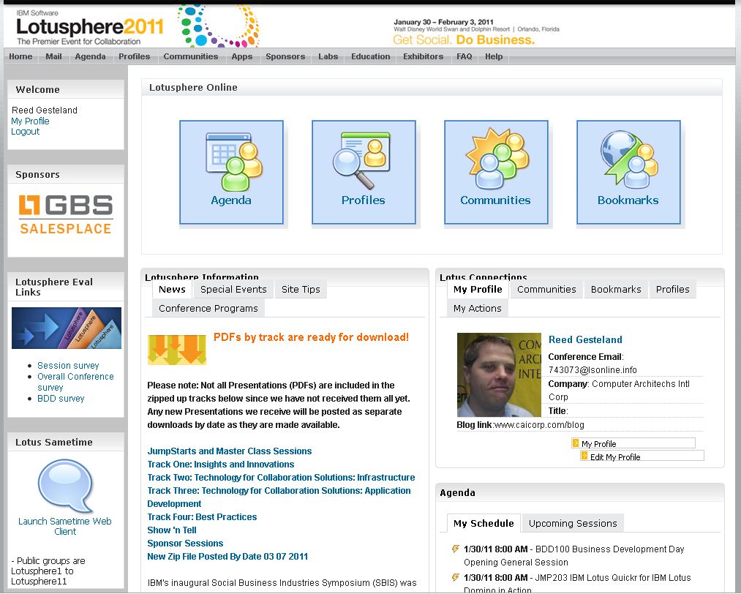741x594 pixels.
Task: Open Track Two Infrastructure download link
Action: click(281, 477)
